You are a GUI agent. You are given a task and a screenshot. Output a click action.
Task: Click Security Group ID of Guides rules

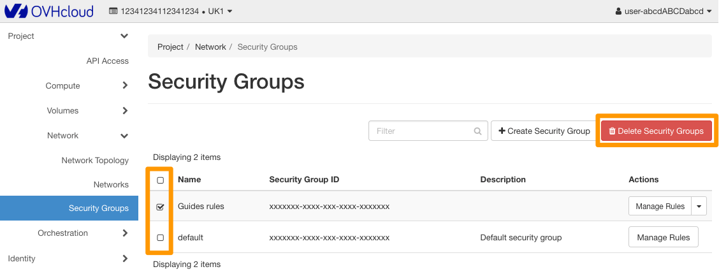(x=330, y=207)
